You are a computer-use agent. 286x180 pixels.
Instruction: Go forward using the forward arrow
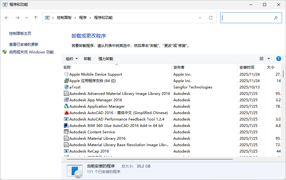17,18
